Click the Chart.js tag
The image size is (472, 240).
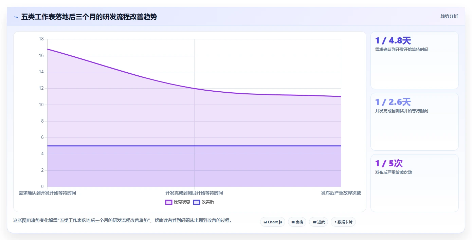[273, 222]
